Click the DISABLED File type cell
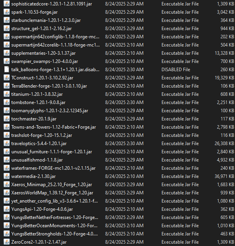The image size is (235, 246). click(176, 70)
